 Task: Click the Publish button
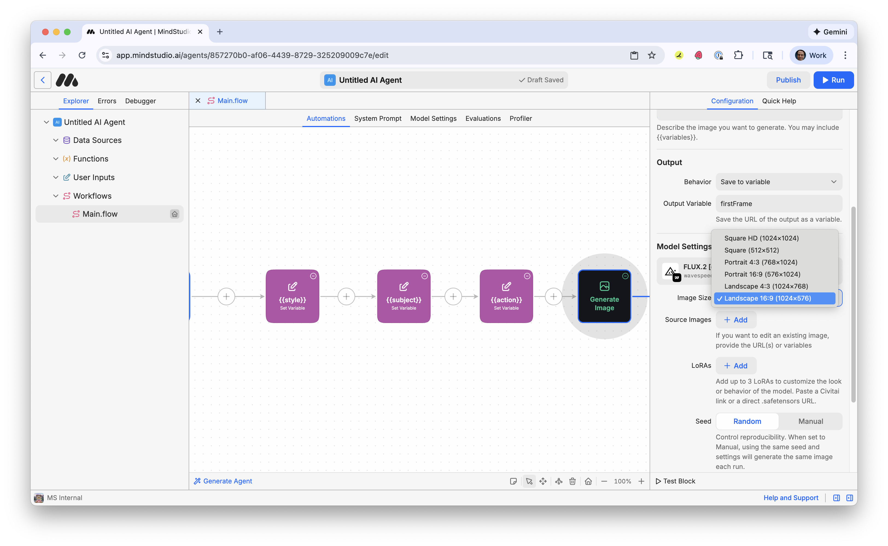pos(788,80)
